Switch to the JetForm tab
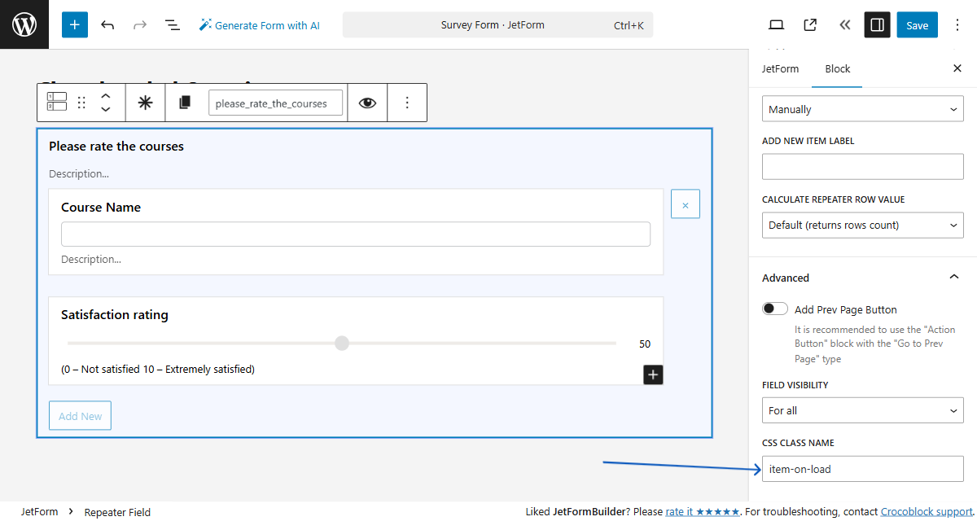 [x=781, y=68]
